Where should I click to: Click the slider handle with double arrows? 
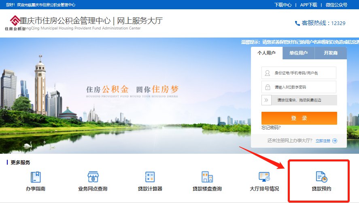click(266, 100)
